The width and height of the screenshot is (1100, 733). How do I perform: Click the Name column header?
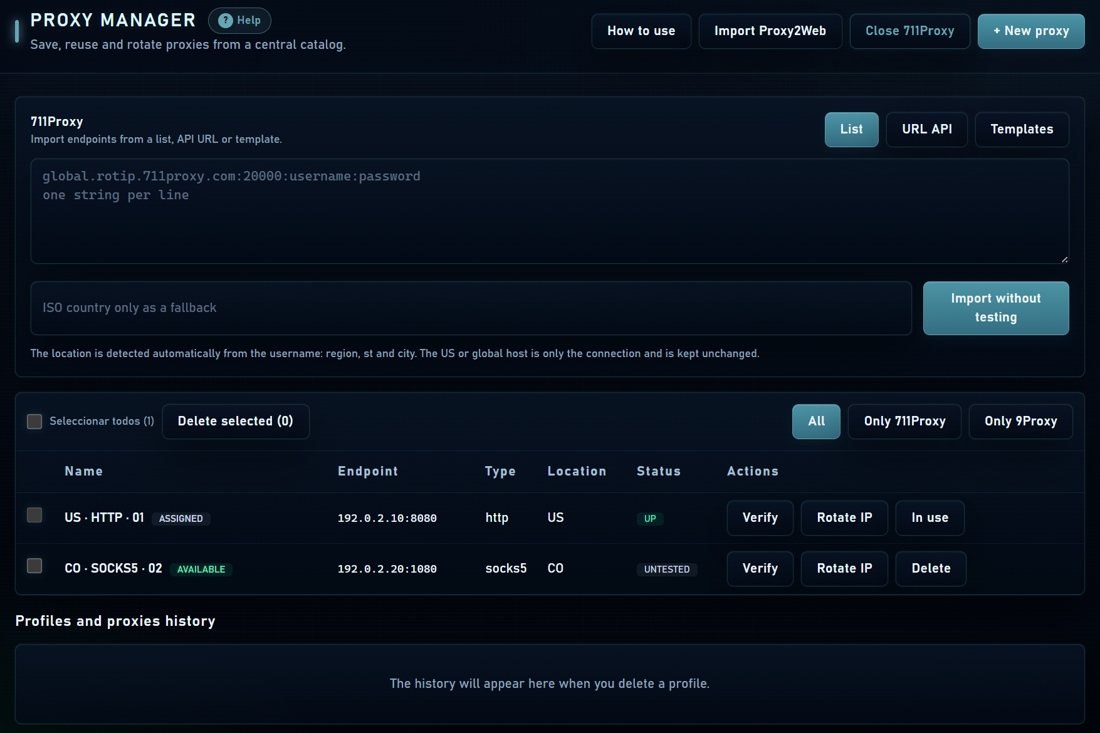(x=83, y=471)
